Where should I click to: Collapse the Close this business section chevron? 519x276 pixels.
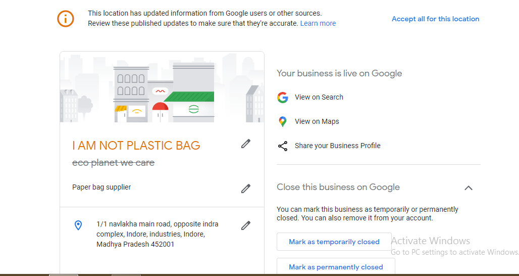pyautogui.click(x=469, y=188)
